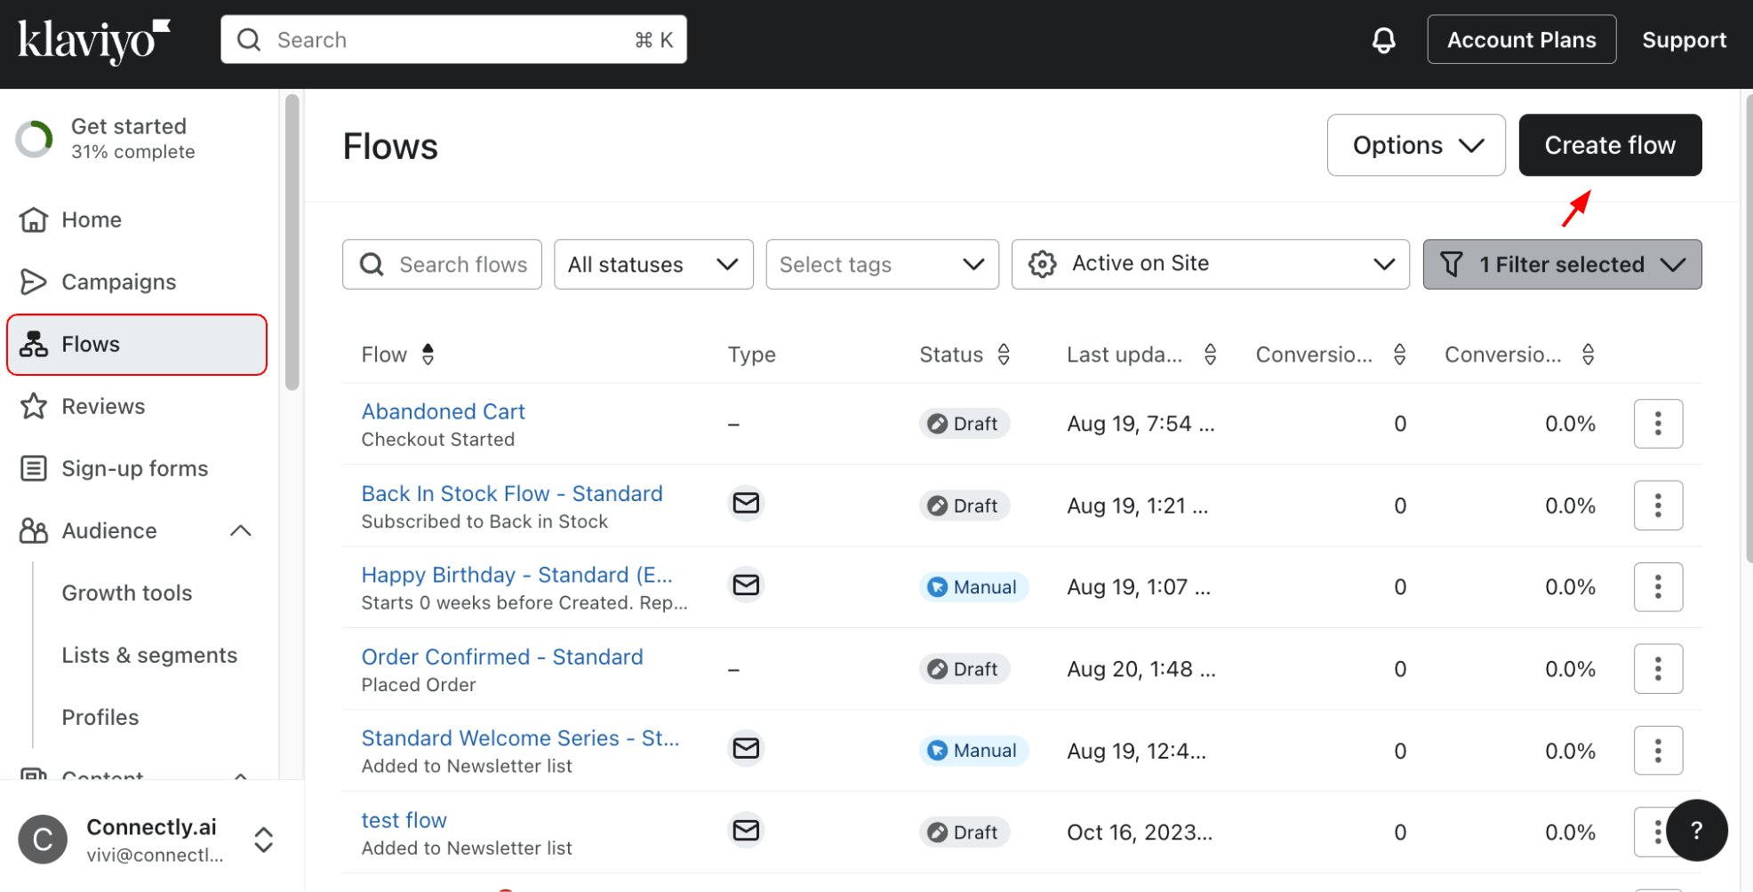Open Lists & segments under Audience
The height and width of the screenshot is (892, 1753).
(149, 655)
